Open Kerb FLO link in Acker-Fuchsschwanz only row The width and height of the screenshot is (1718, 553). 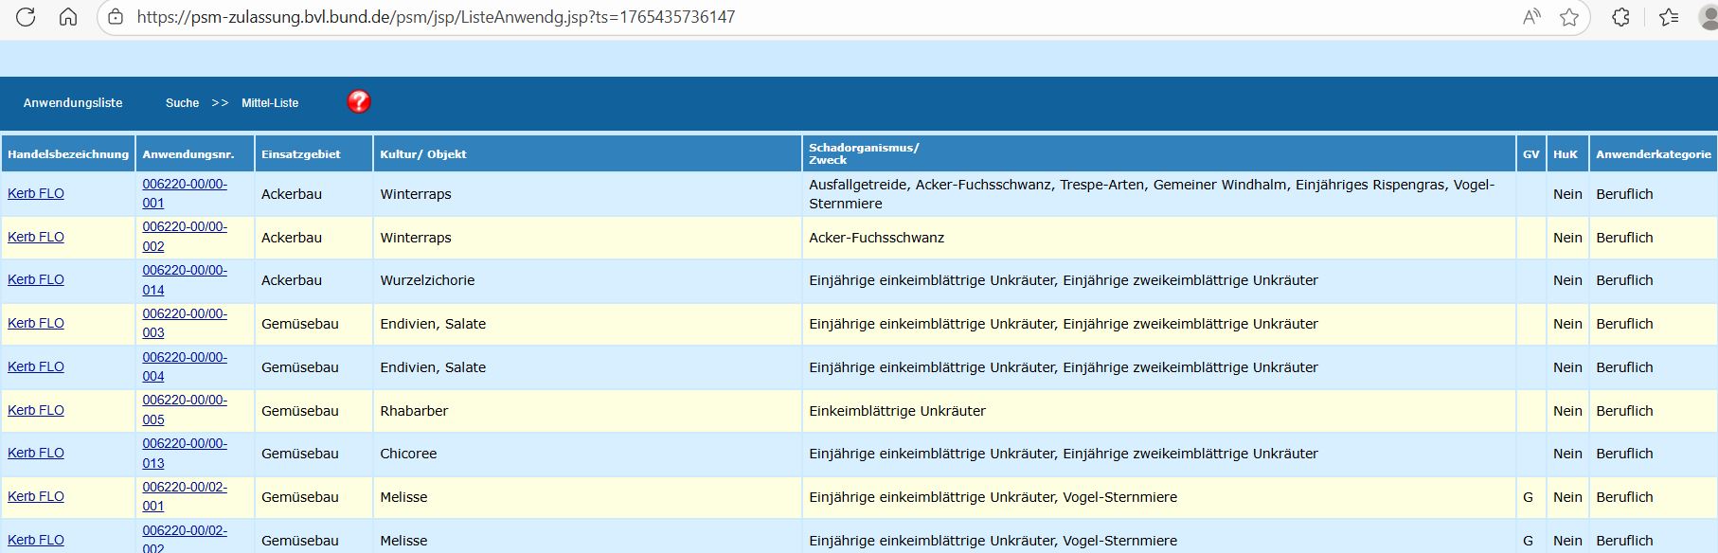point(36,237)
